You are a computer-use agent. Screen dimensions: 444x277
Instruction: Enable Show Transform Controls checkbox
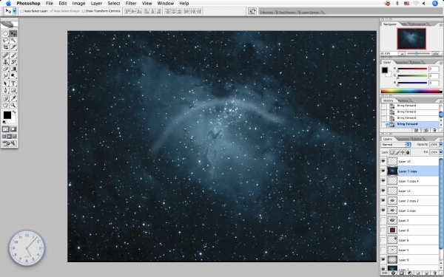(83, 11)
